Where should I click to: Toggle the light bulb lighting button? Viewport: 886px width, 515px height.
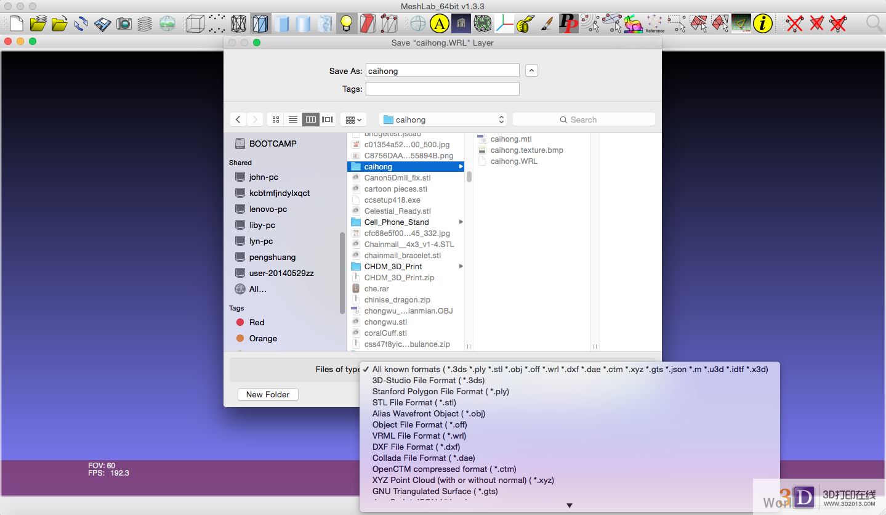point(346,23)
